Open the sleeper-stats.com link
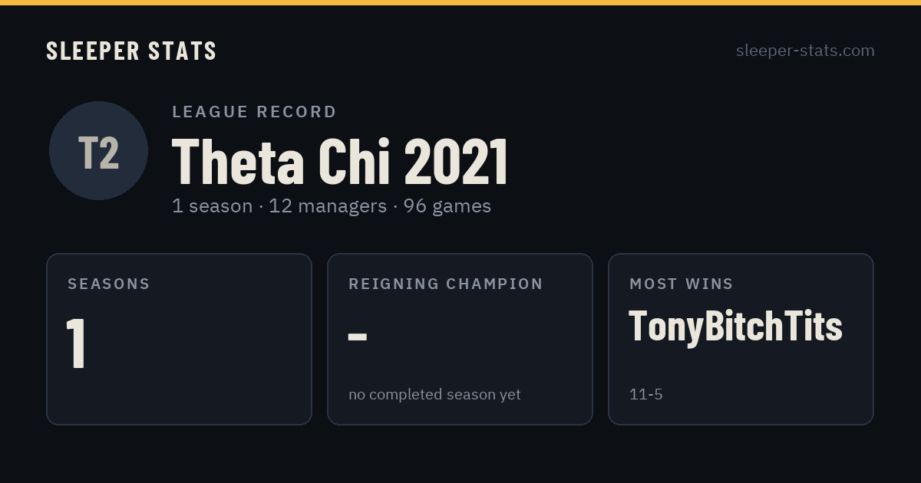Viewport: 921px width, 483px height. pyautogui.click(x=805, y=51)
